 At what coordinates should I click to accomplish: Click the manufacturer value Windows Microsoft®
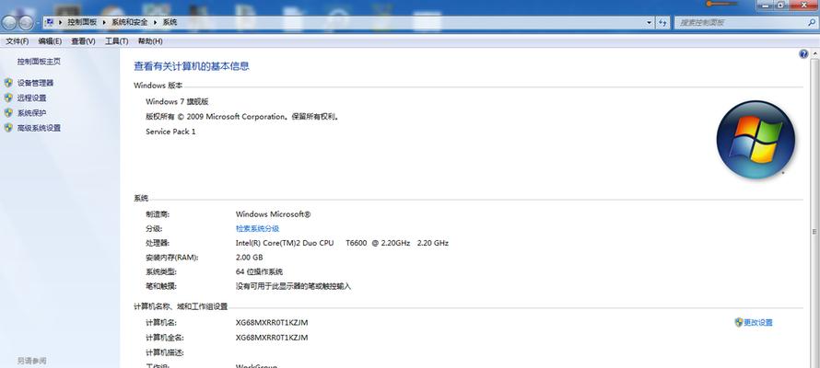coord(273,214)
